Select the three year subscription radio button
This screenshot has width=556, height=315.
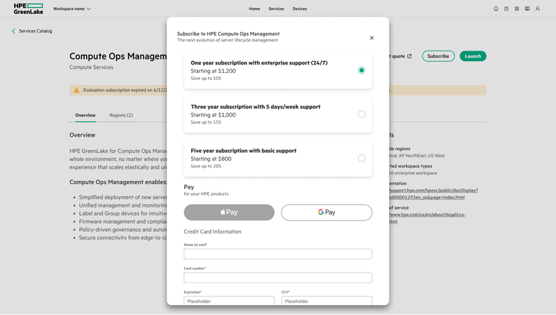coord(361,114)
